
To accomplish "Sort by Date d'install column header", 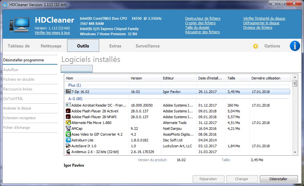I will coord(211,78).
